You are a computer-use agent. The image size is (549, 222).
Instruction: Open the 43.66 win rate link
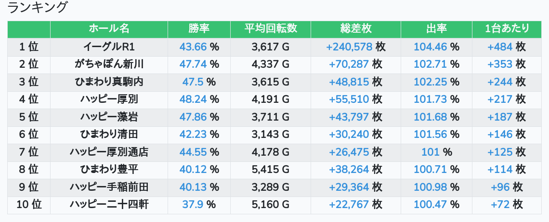[x=193, y=47]
